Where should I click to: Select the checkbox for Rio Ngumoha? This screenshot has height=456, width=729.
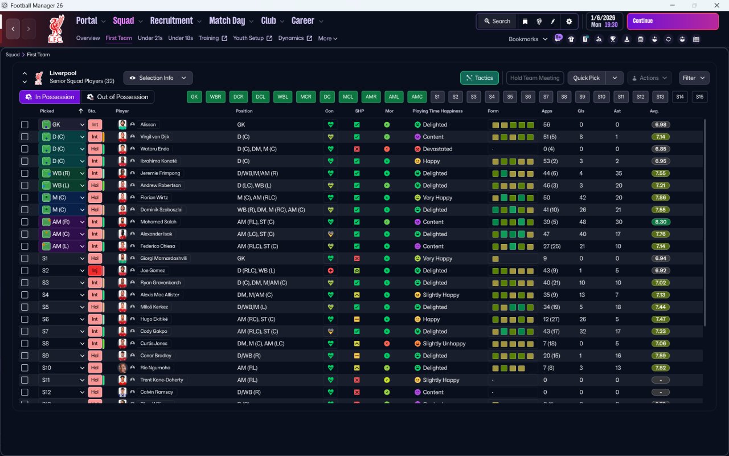coord(24,368)
